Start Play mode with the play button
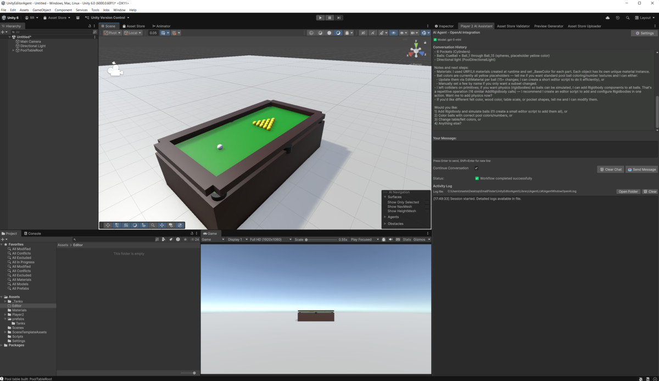 click(320, 18)
